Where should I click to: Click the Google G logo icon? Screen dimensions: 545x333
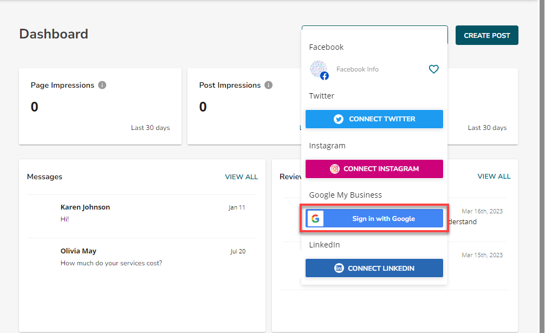click(x=315, y=218)
